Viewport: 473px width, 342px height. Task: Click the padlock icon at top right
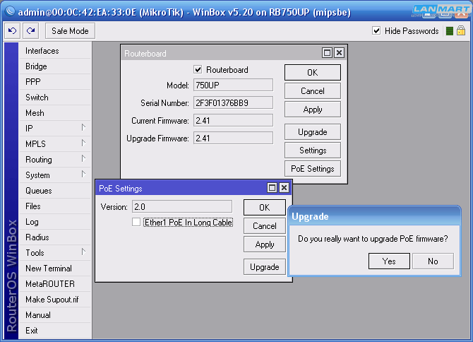(461, 31)
